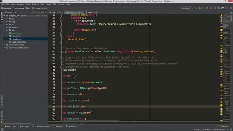This screenshot has width=233, height=131.
Task: Expand the js folder in project tree
Action: click(x=7, y=24)
